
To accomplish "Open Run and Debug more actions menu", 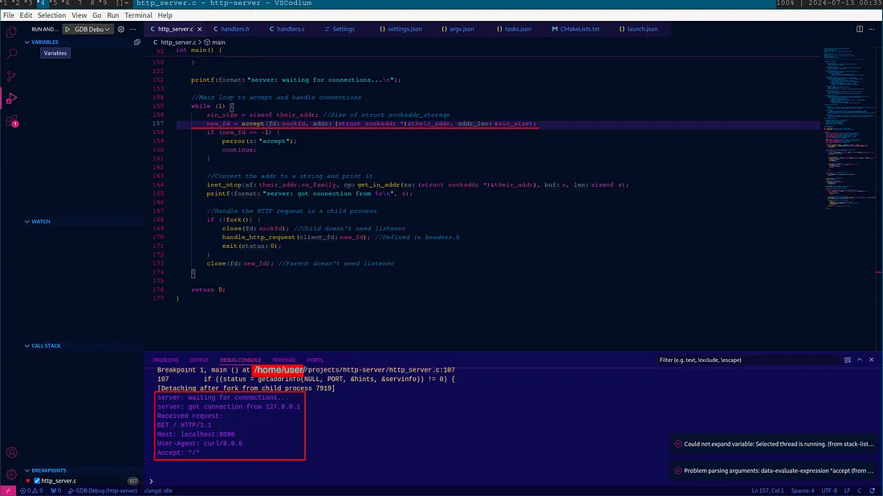I will (133, 29).
